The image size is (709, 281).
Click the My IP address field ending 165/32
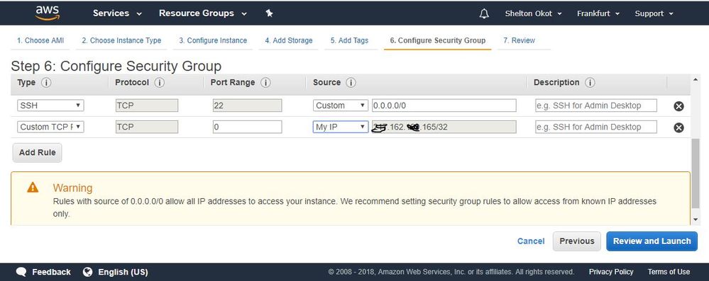click(x=444, y=127)
